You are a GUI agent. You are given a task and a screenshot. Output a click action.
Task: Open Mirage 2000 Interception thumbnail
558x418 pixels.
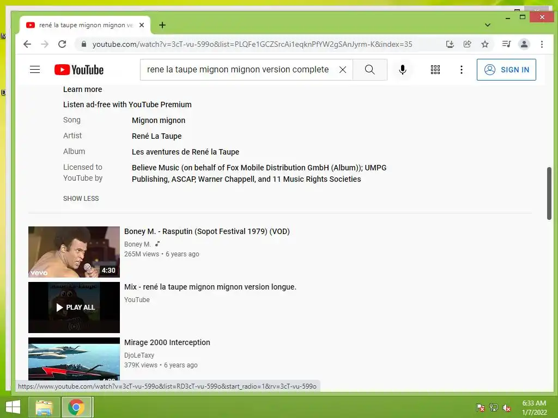(x=74, y=359)
